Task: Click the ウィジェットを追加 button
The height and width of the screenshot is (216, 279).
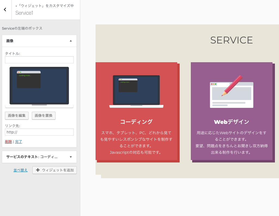Action: (x=54, y=170)
